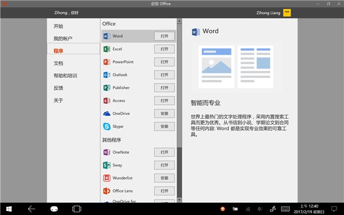Open the Windows Start menu

(x=9, y=209)
